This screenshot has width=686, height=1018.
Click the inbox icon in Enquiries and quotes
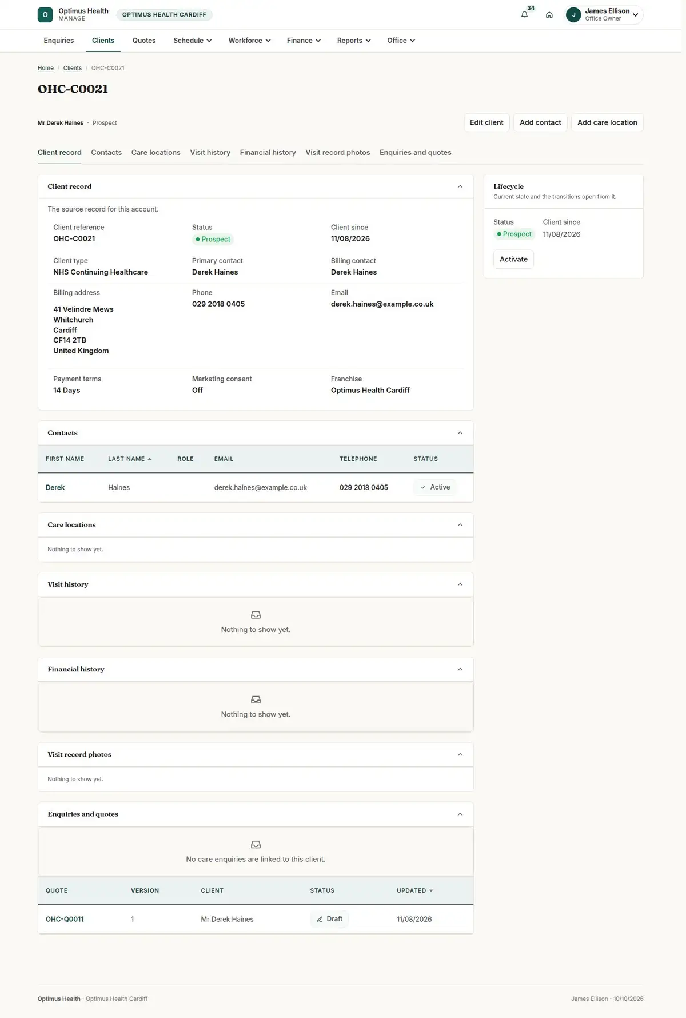pos(256,845)
